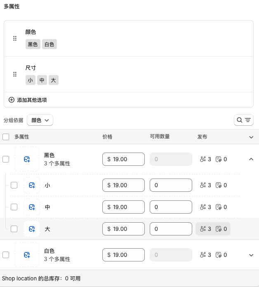Add image to 白色 variant group

(27, 255)
